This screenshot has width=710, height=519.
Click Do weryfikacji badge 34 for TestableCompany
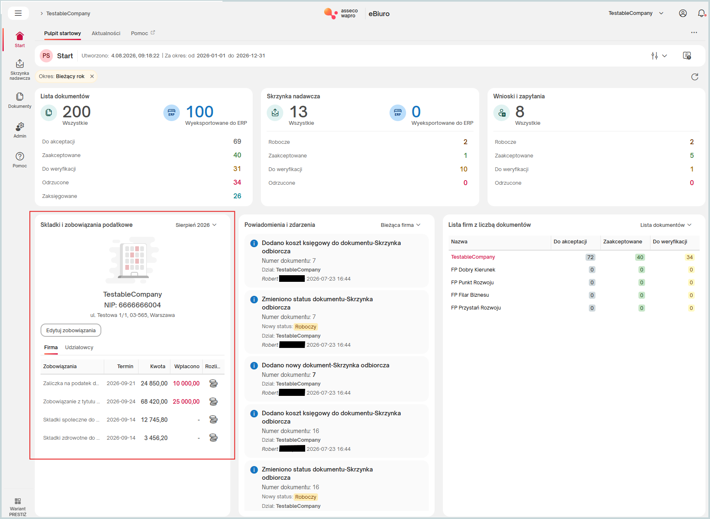coord(690,257)
